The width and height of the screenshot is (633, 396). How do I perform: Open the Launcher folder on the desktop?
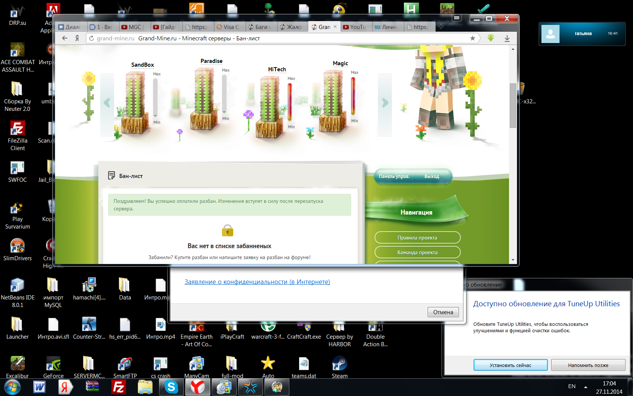(x=18, y=328)
